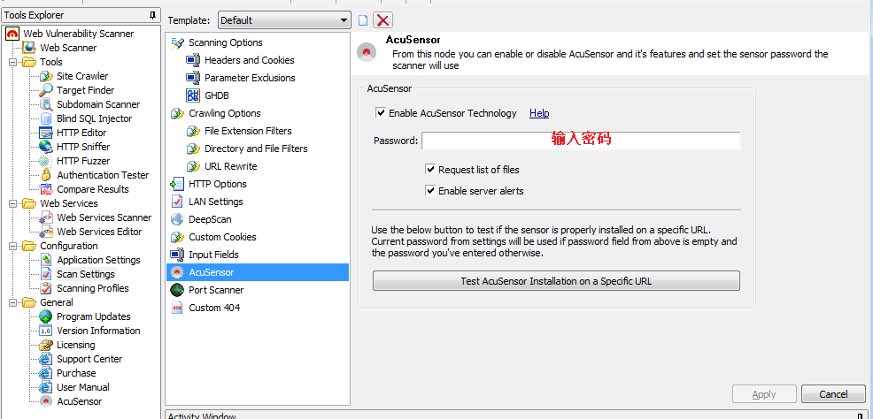Click the HTTP Fuzzer icon
This screenshot has width=873, height=419.
tap(46, 161)
